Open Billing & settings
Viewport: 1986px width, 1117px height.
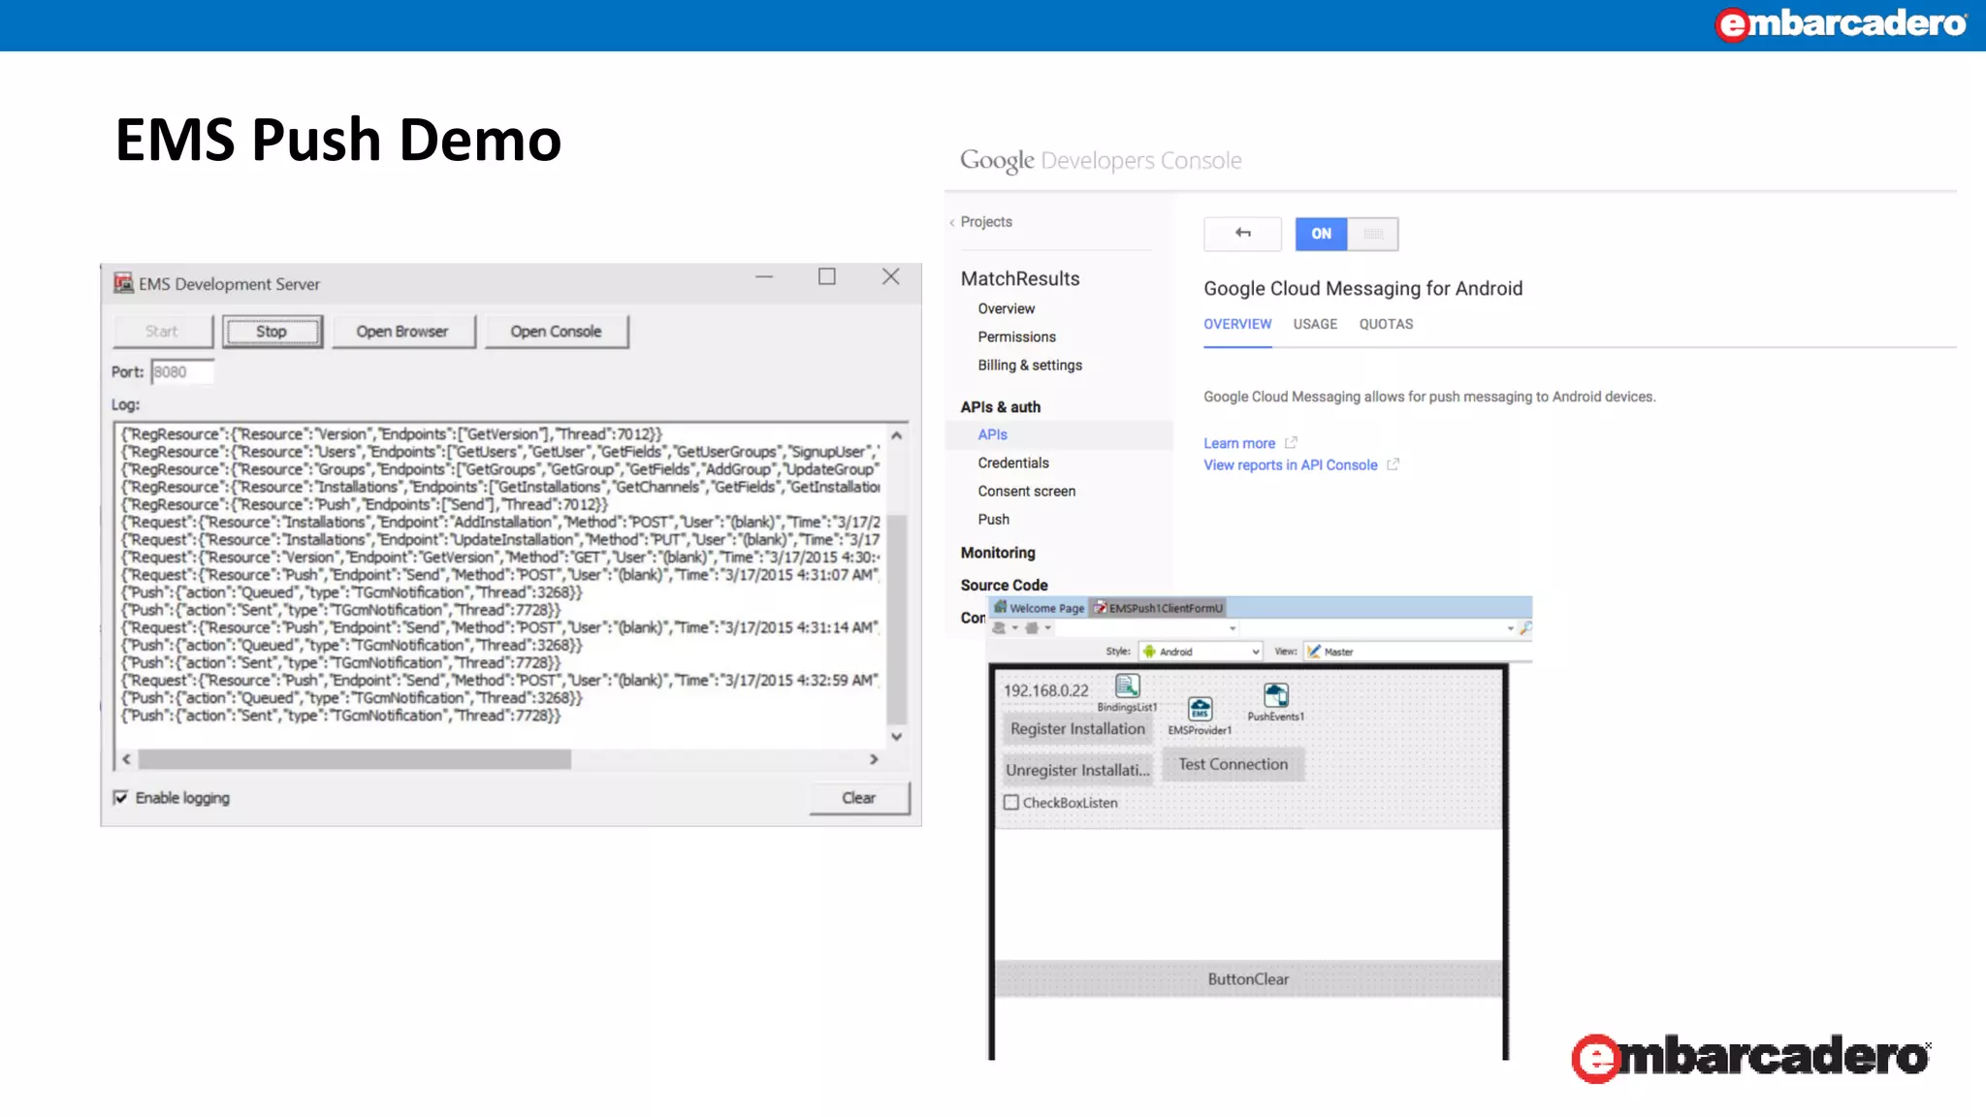1030,365
